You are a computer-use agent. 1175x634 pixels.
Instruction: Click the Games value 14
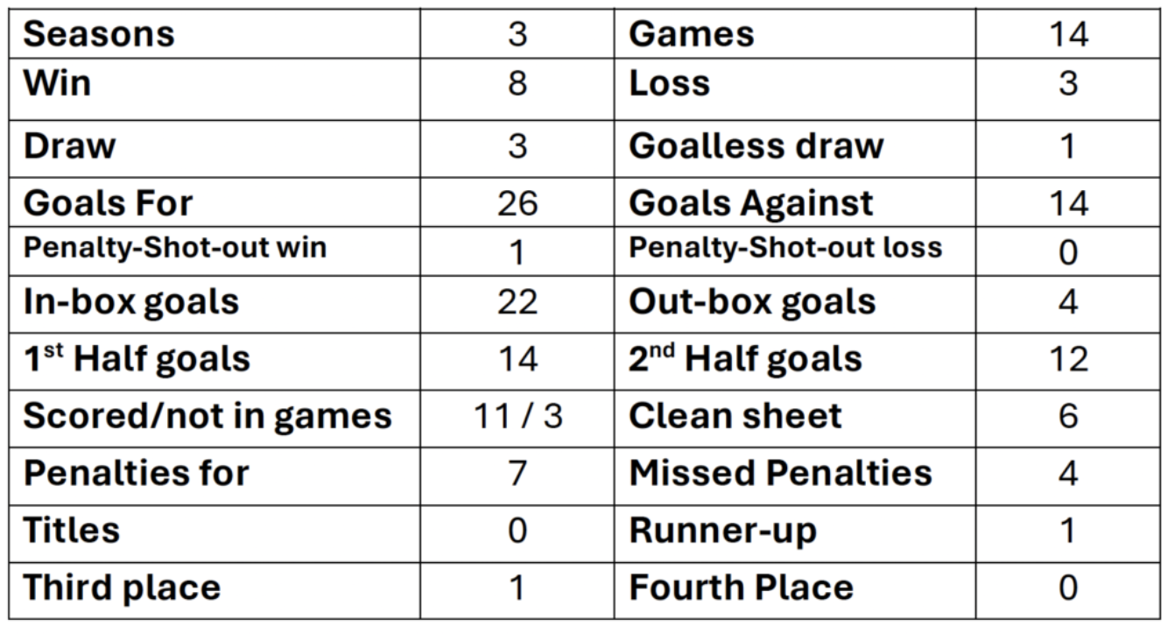1067,35
